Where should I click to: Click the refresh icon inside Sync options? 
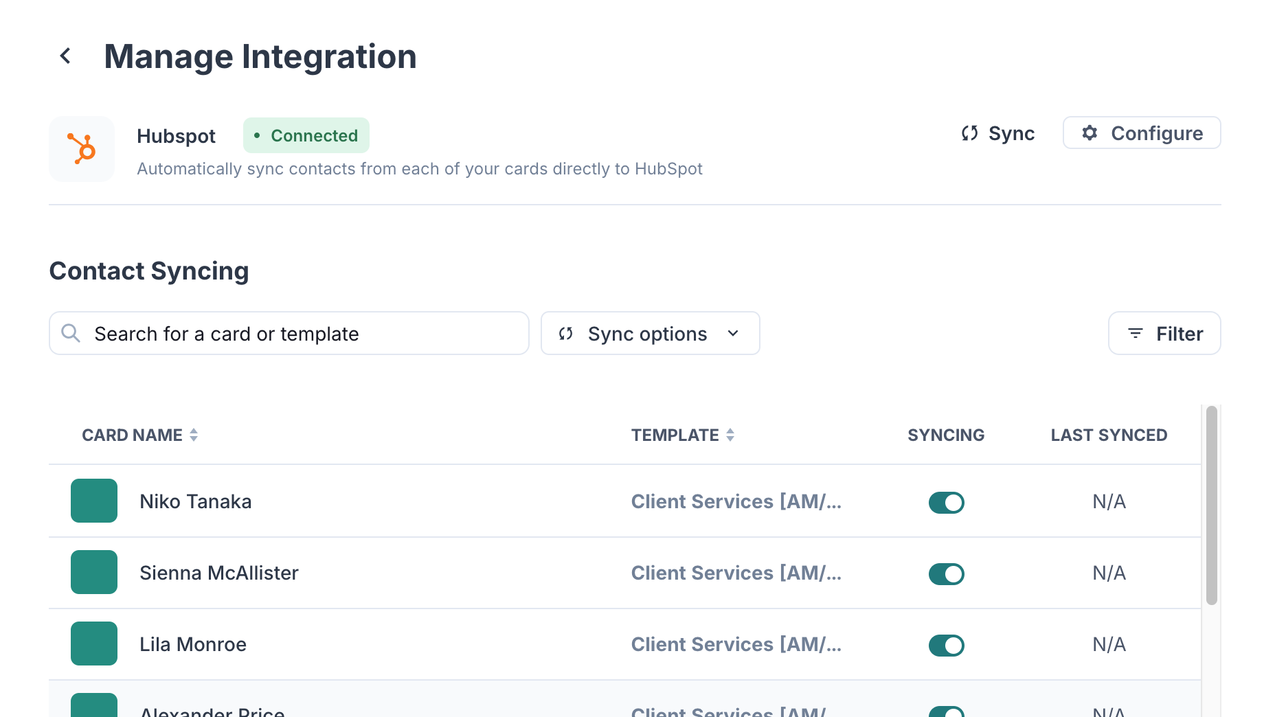pyautogui.click(x=565, y=334)
